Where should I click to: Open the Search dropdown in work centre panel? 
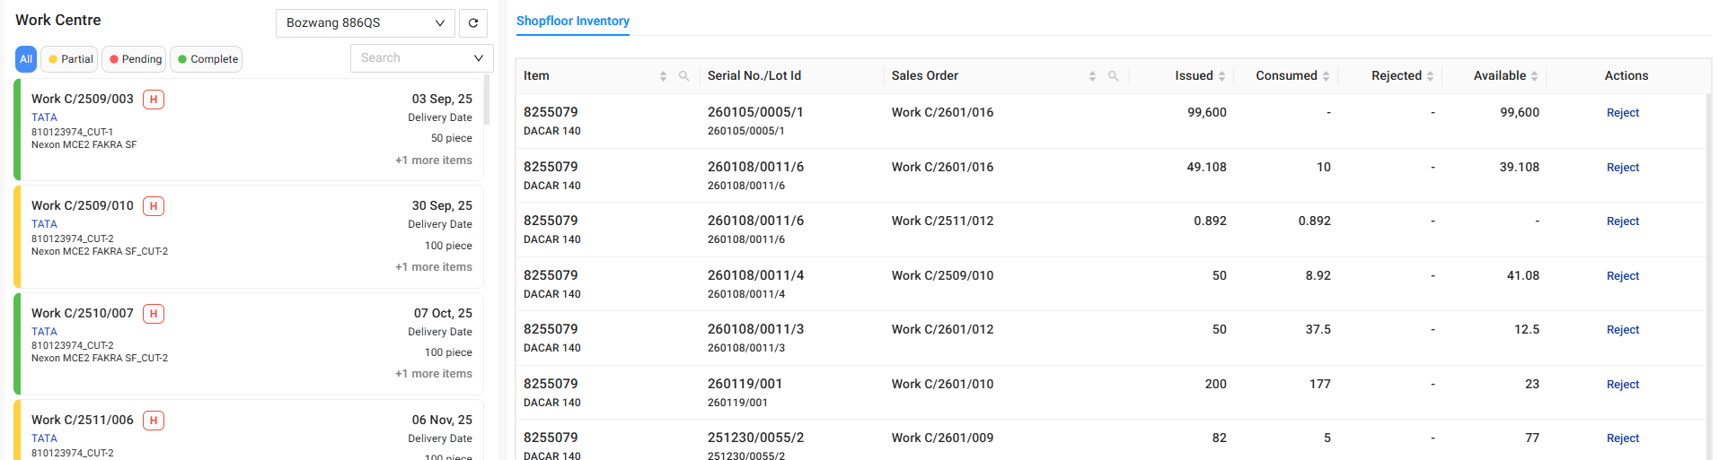click(421, 58)
